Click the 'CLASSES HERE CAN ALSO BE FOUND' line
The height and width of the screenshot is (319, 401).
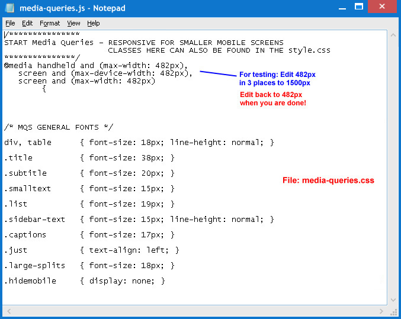219,50
